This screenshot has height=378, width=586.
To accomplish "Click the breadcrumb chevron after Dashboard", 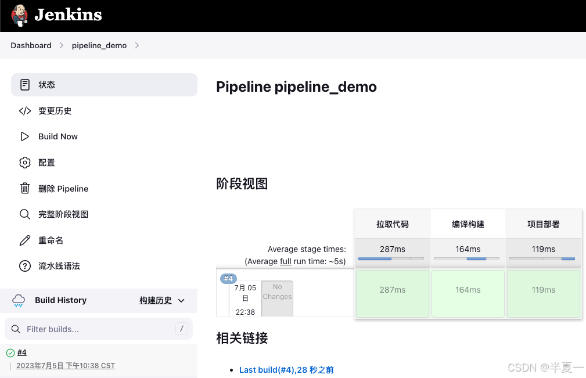I will (60, 45).
